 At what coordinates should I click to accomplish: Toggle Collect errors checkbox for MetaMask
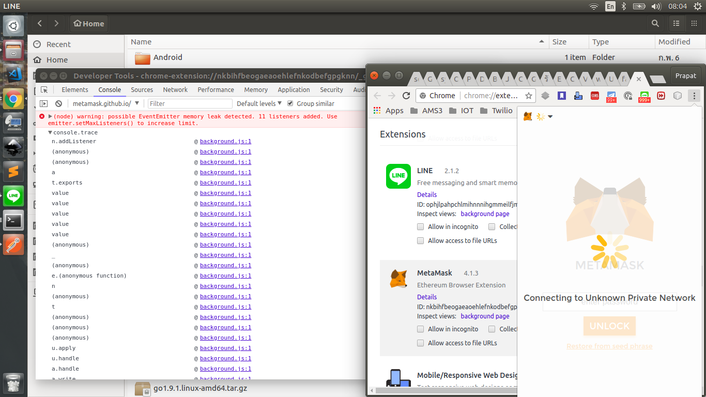492,329
